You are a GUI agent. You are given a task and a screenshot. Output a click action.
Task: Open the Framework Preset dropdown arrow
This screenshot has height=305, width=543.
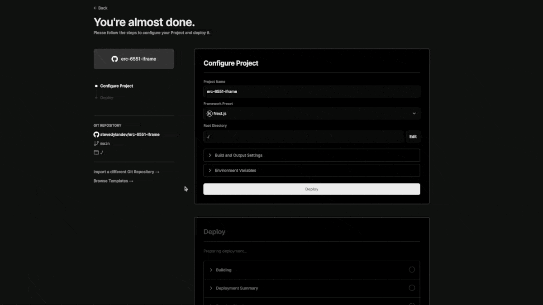(x=414, y=114)
